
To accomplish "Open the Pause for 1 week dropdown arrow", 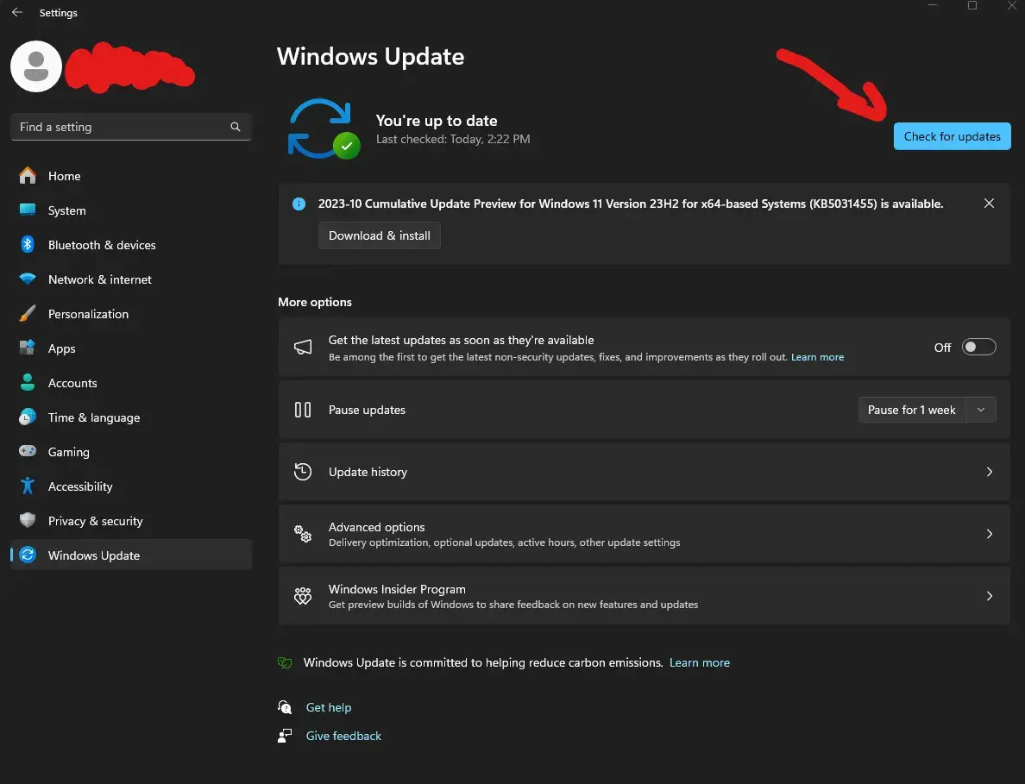I will [981, 410].
